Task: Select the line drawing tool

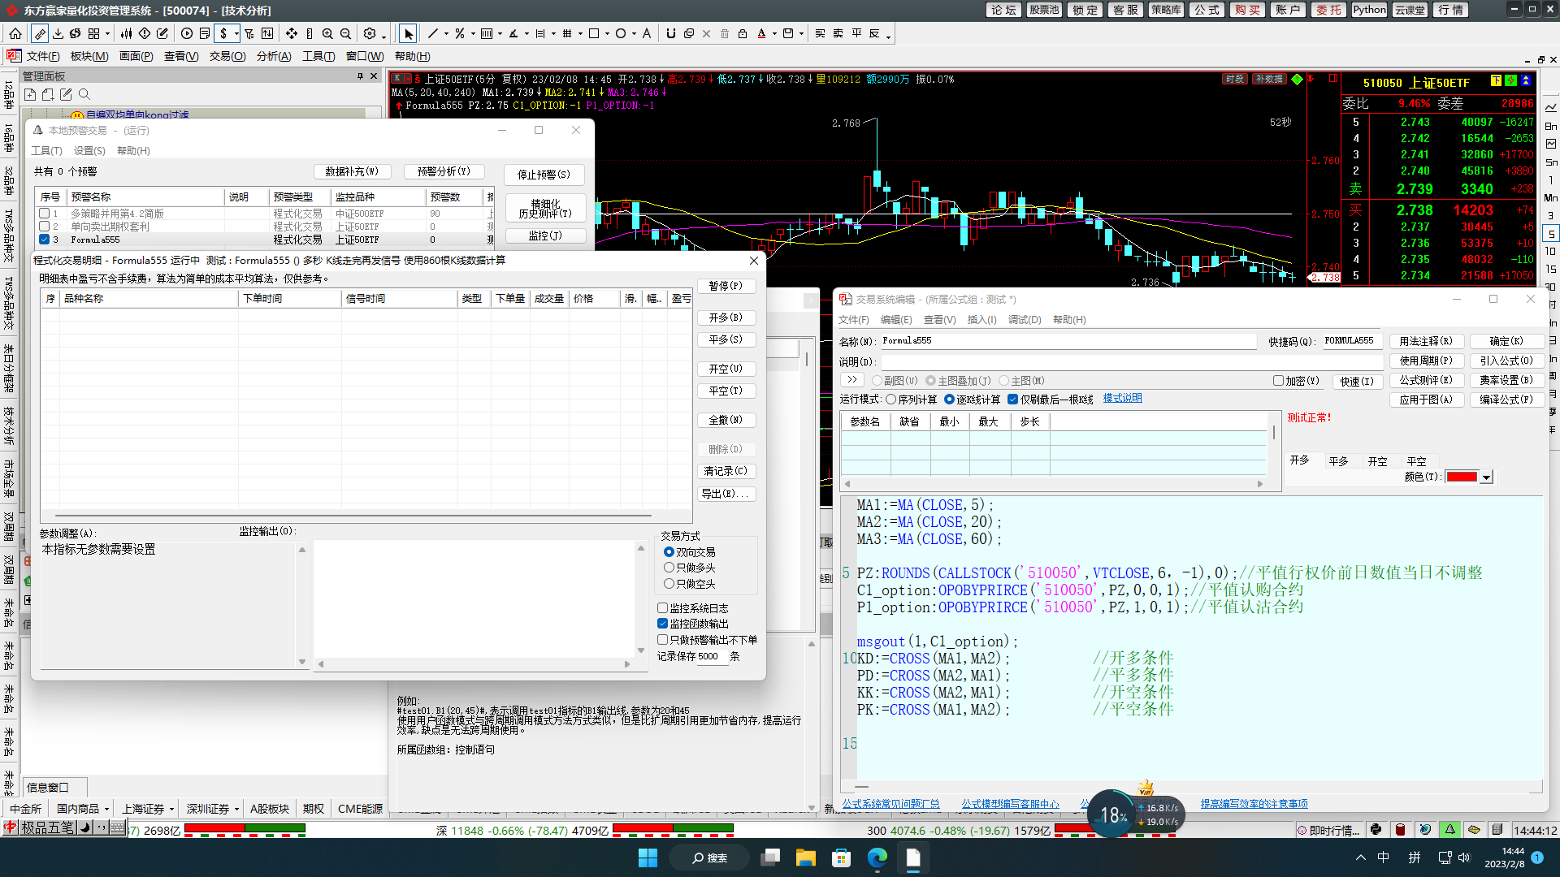Action: [x=433, y=33]
